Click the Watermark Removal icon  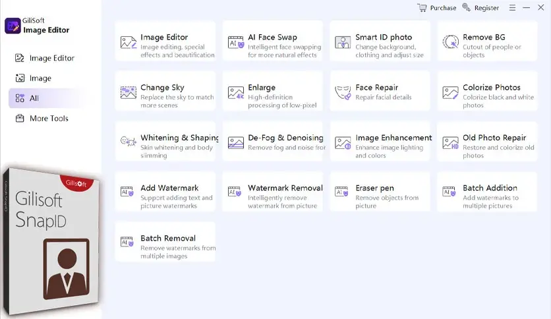(x=235, y=191)
